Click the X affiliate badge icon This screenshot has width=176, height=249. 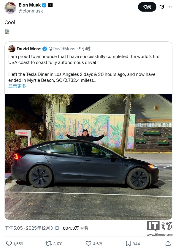[x=50, y=5]
